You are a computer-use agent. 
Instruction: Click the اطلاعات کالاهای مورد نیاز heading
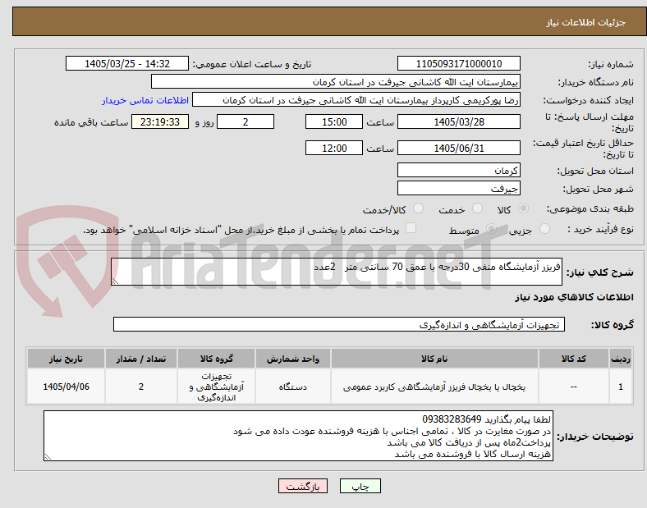(x=574, y=297)
